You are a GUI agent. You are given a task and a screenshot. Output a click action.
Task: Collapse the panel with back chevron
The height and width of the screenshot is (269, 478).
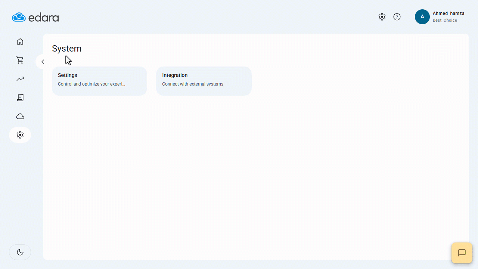[x=43, y=62]
